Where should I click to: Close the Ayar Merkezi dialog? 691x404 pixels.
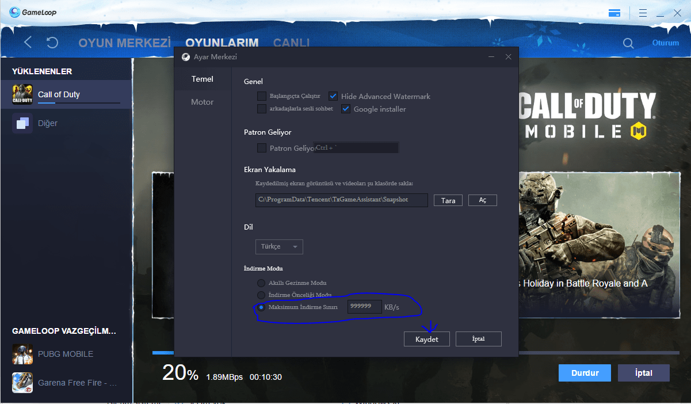coord(508,57)
